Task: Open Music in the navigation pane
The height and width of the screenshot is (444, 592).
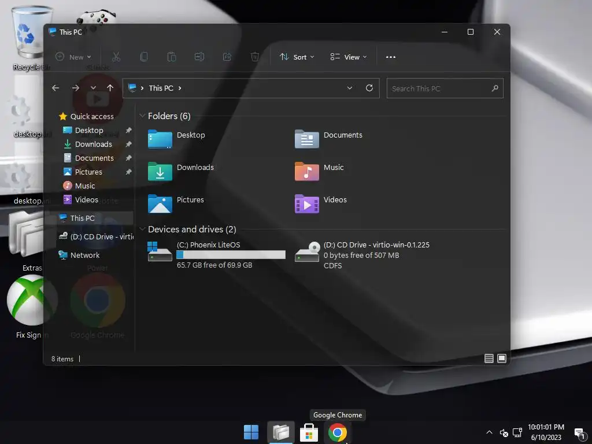Action: coord(85,186)
